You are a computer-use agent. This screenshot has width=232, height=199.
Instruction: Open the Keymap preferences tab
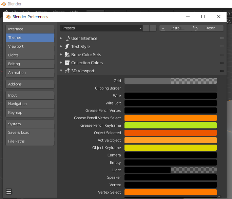coord(30,113)
